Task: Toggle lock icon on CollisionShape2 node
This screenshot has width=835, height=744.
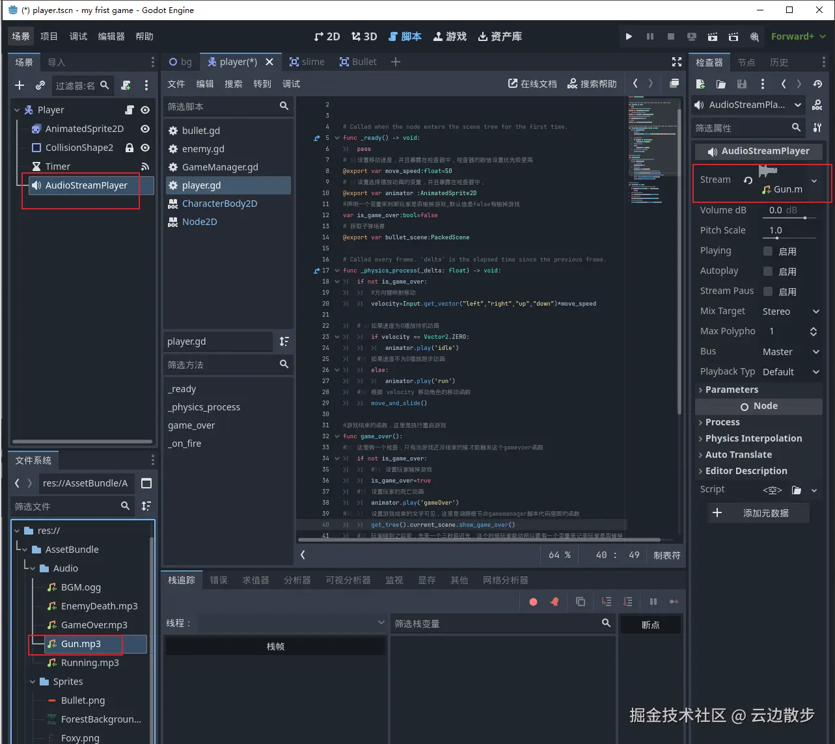Action: click(130, 148)
